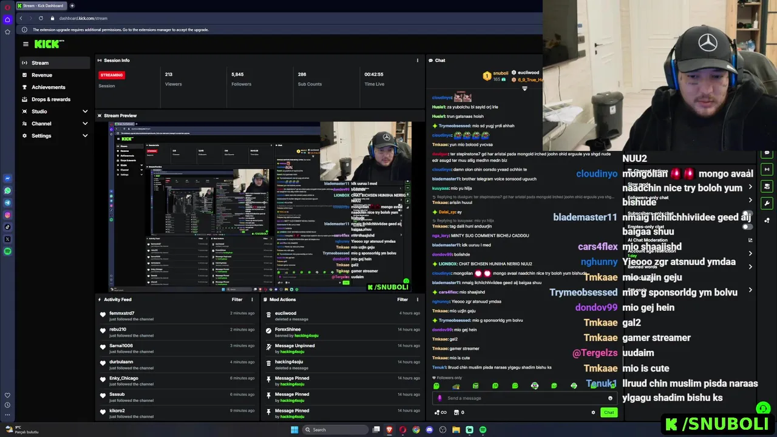Open Activity Feed more options

252,299
